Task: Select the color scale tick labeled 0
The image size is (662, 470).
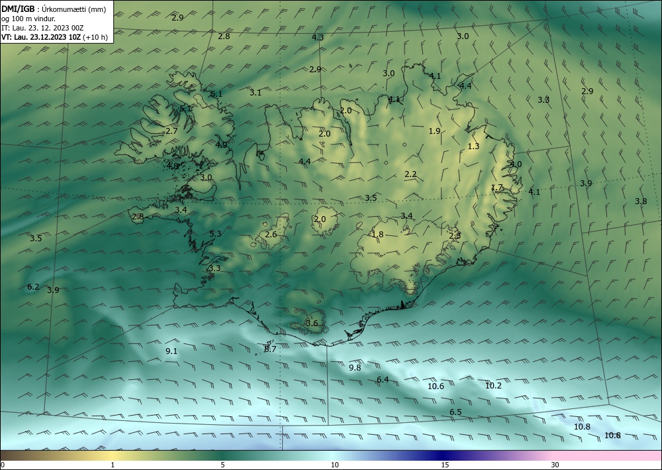Action: click(3, 465)
